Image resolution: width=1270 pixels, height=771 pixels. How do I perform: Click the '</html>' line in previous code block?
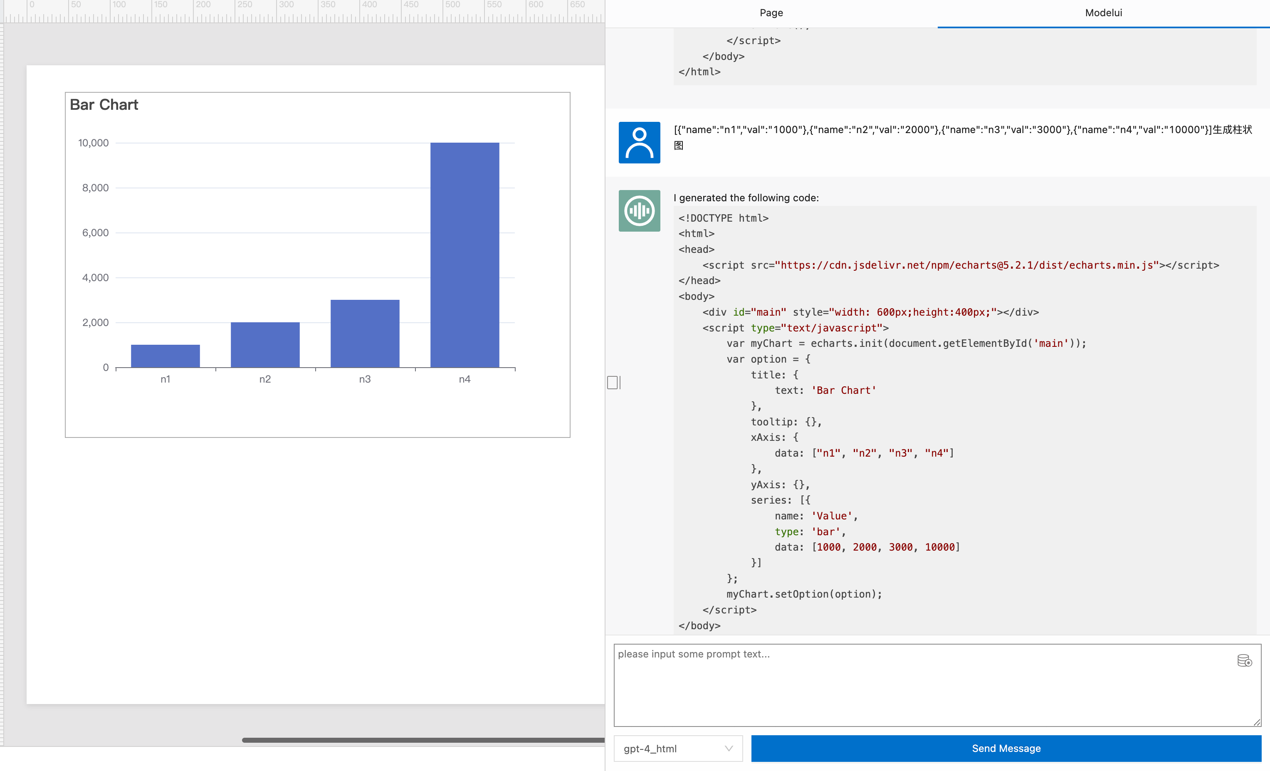699,72
